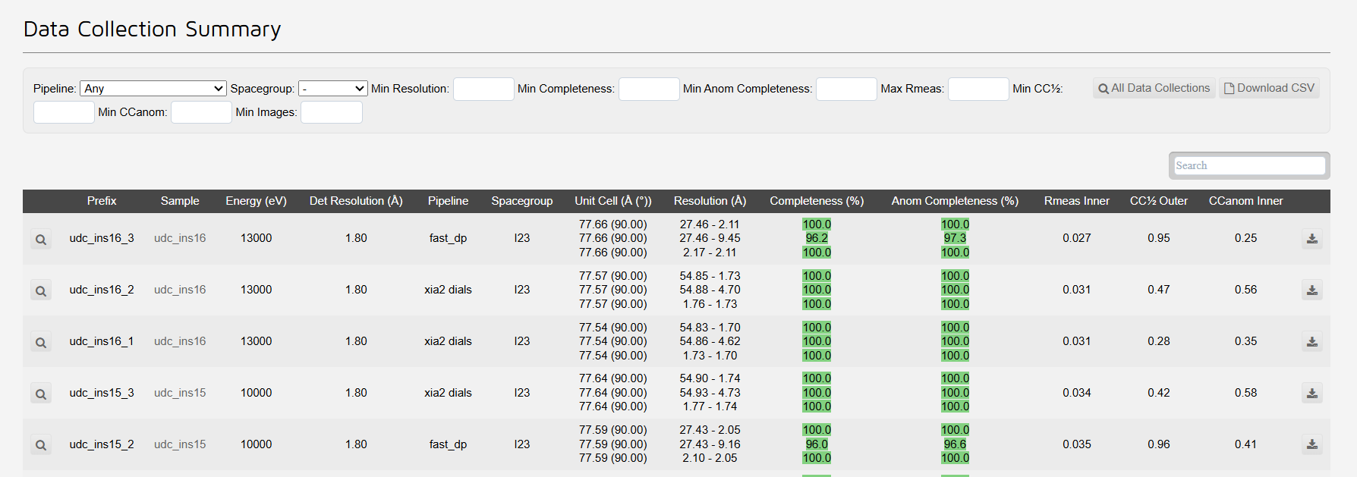The width and height of the screenshot is (1357, 477).
Task: Click the Data Collection Summary heading
Action: [152, 29]
